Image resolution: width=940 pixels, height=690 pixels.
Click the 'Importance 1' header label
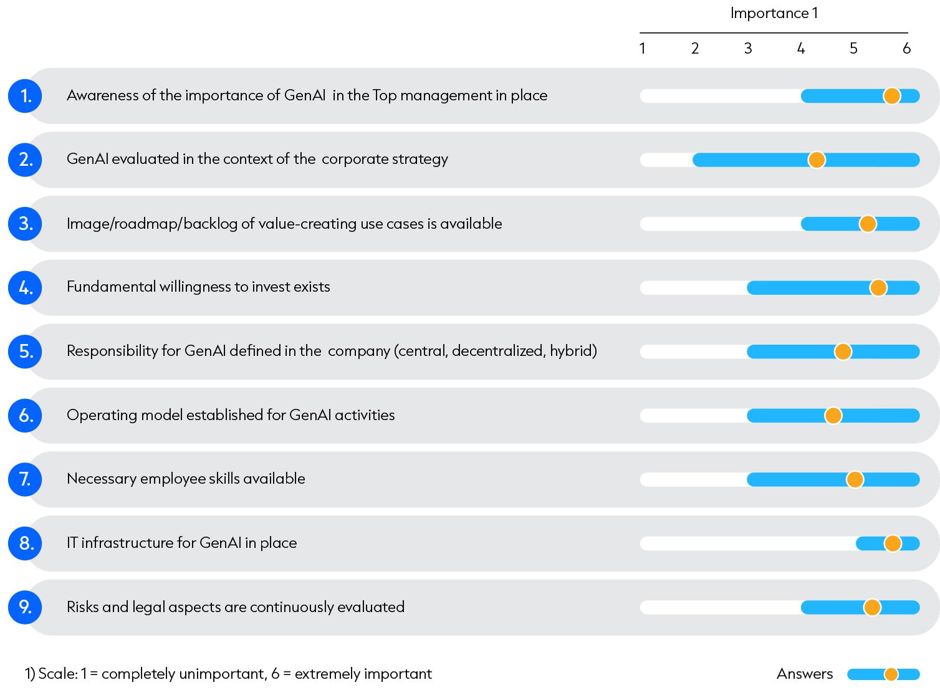[x=774, y=13]
